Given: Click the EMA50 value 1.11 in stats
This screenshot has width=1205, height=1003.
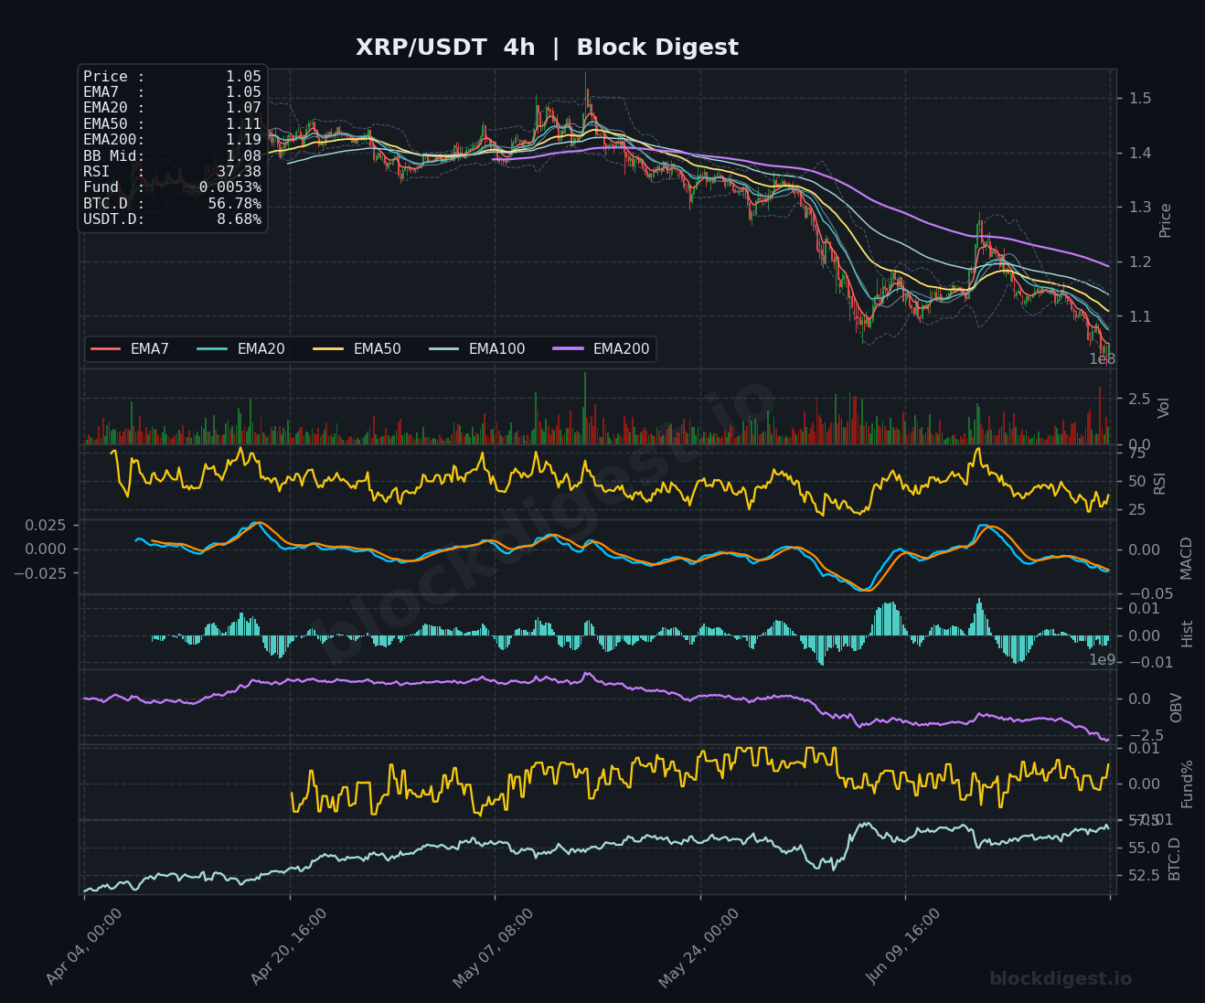Looking at the screenshot, I should [243, 124].
